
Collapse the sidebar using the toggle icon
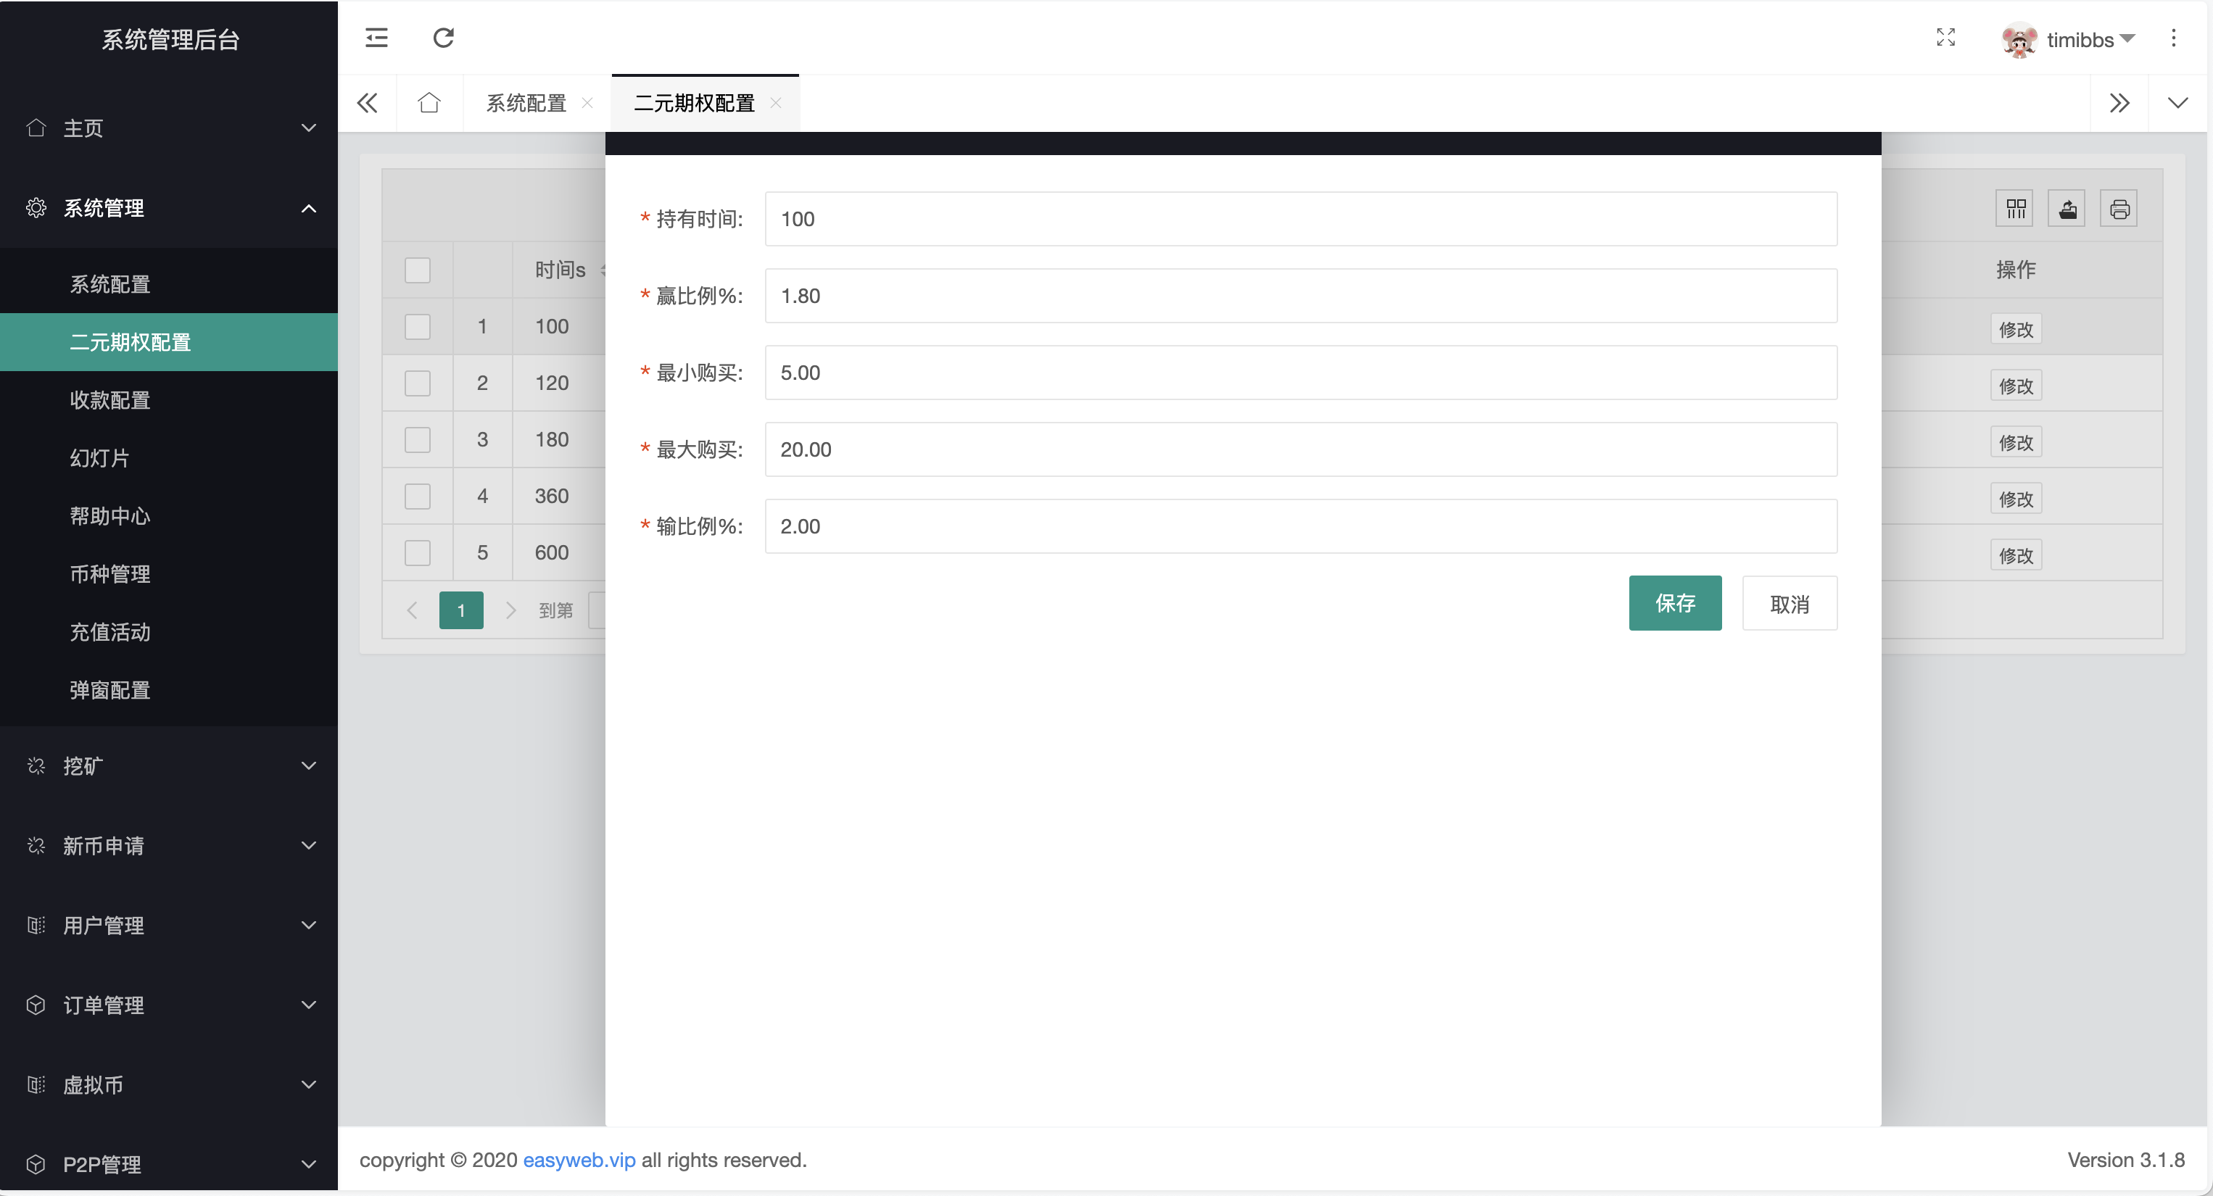(376, 38)
